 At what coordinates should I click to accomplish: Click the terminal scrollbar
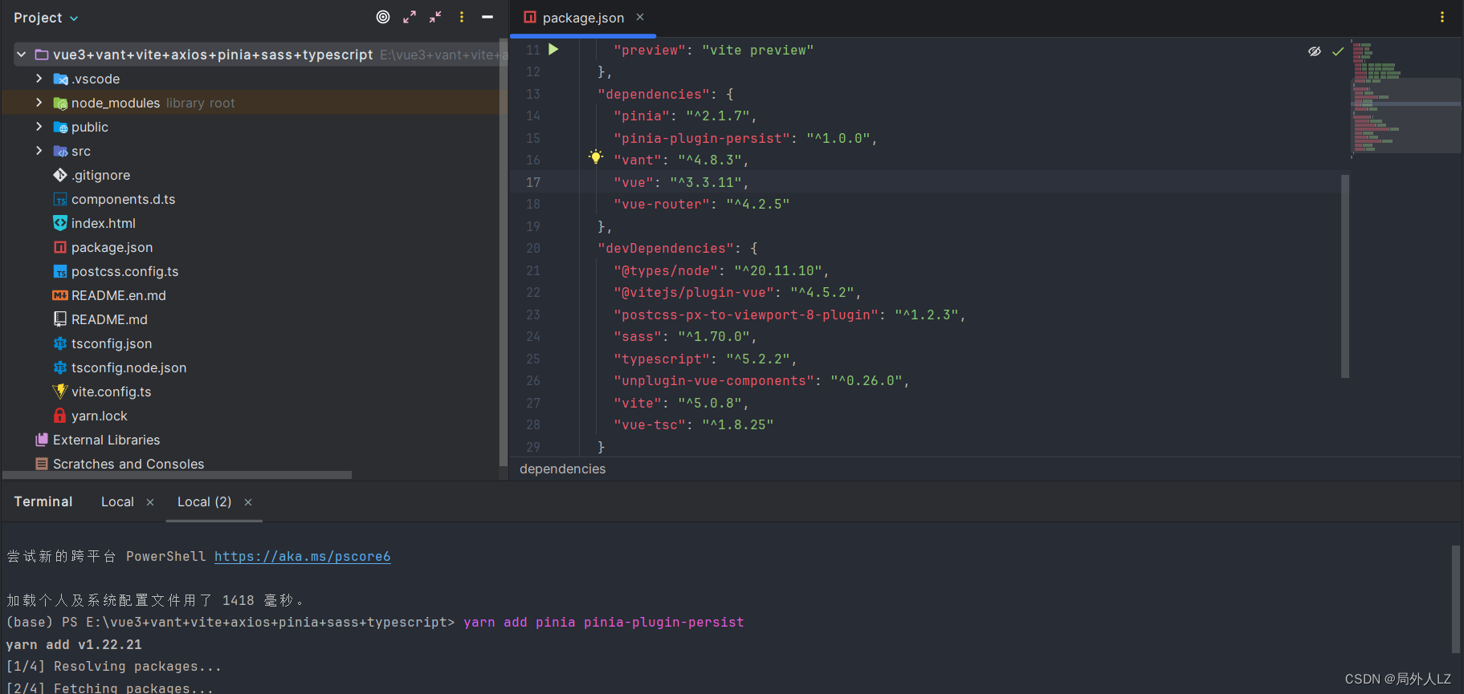[1455, 599]
